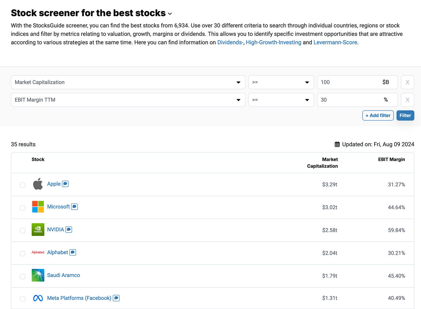Tick the Alphabet row checkbox
This screenshot has height=309, width=421.
23,254
